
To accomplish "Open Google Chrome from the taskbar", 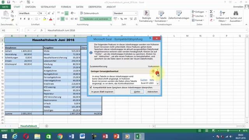I will 60,136.
